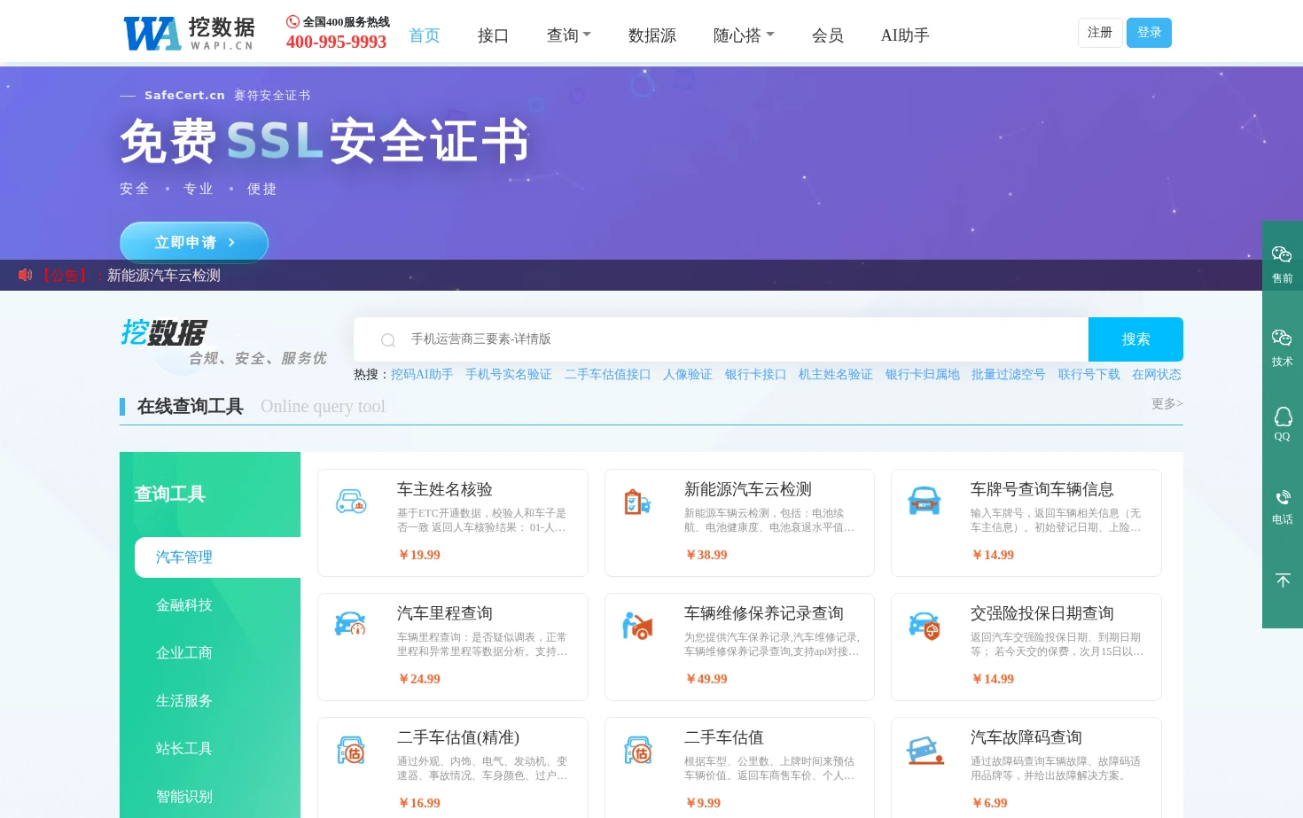Click the 电话 phone sidebar icon
This screenshot has width=1303, height=818.
(x=1283, y=498)
